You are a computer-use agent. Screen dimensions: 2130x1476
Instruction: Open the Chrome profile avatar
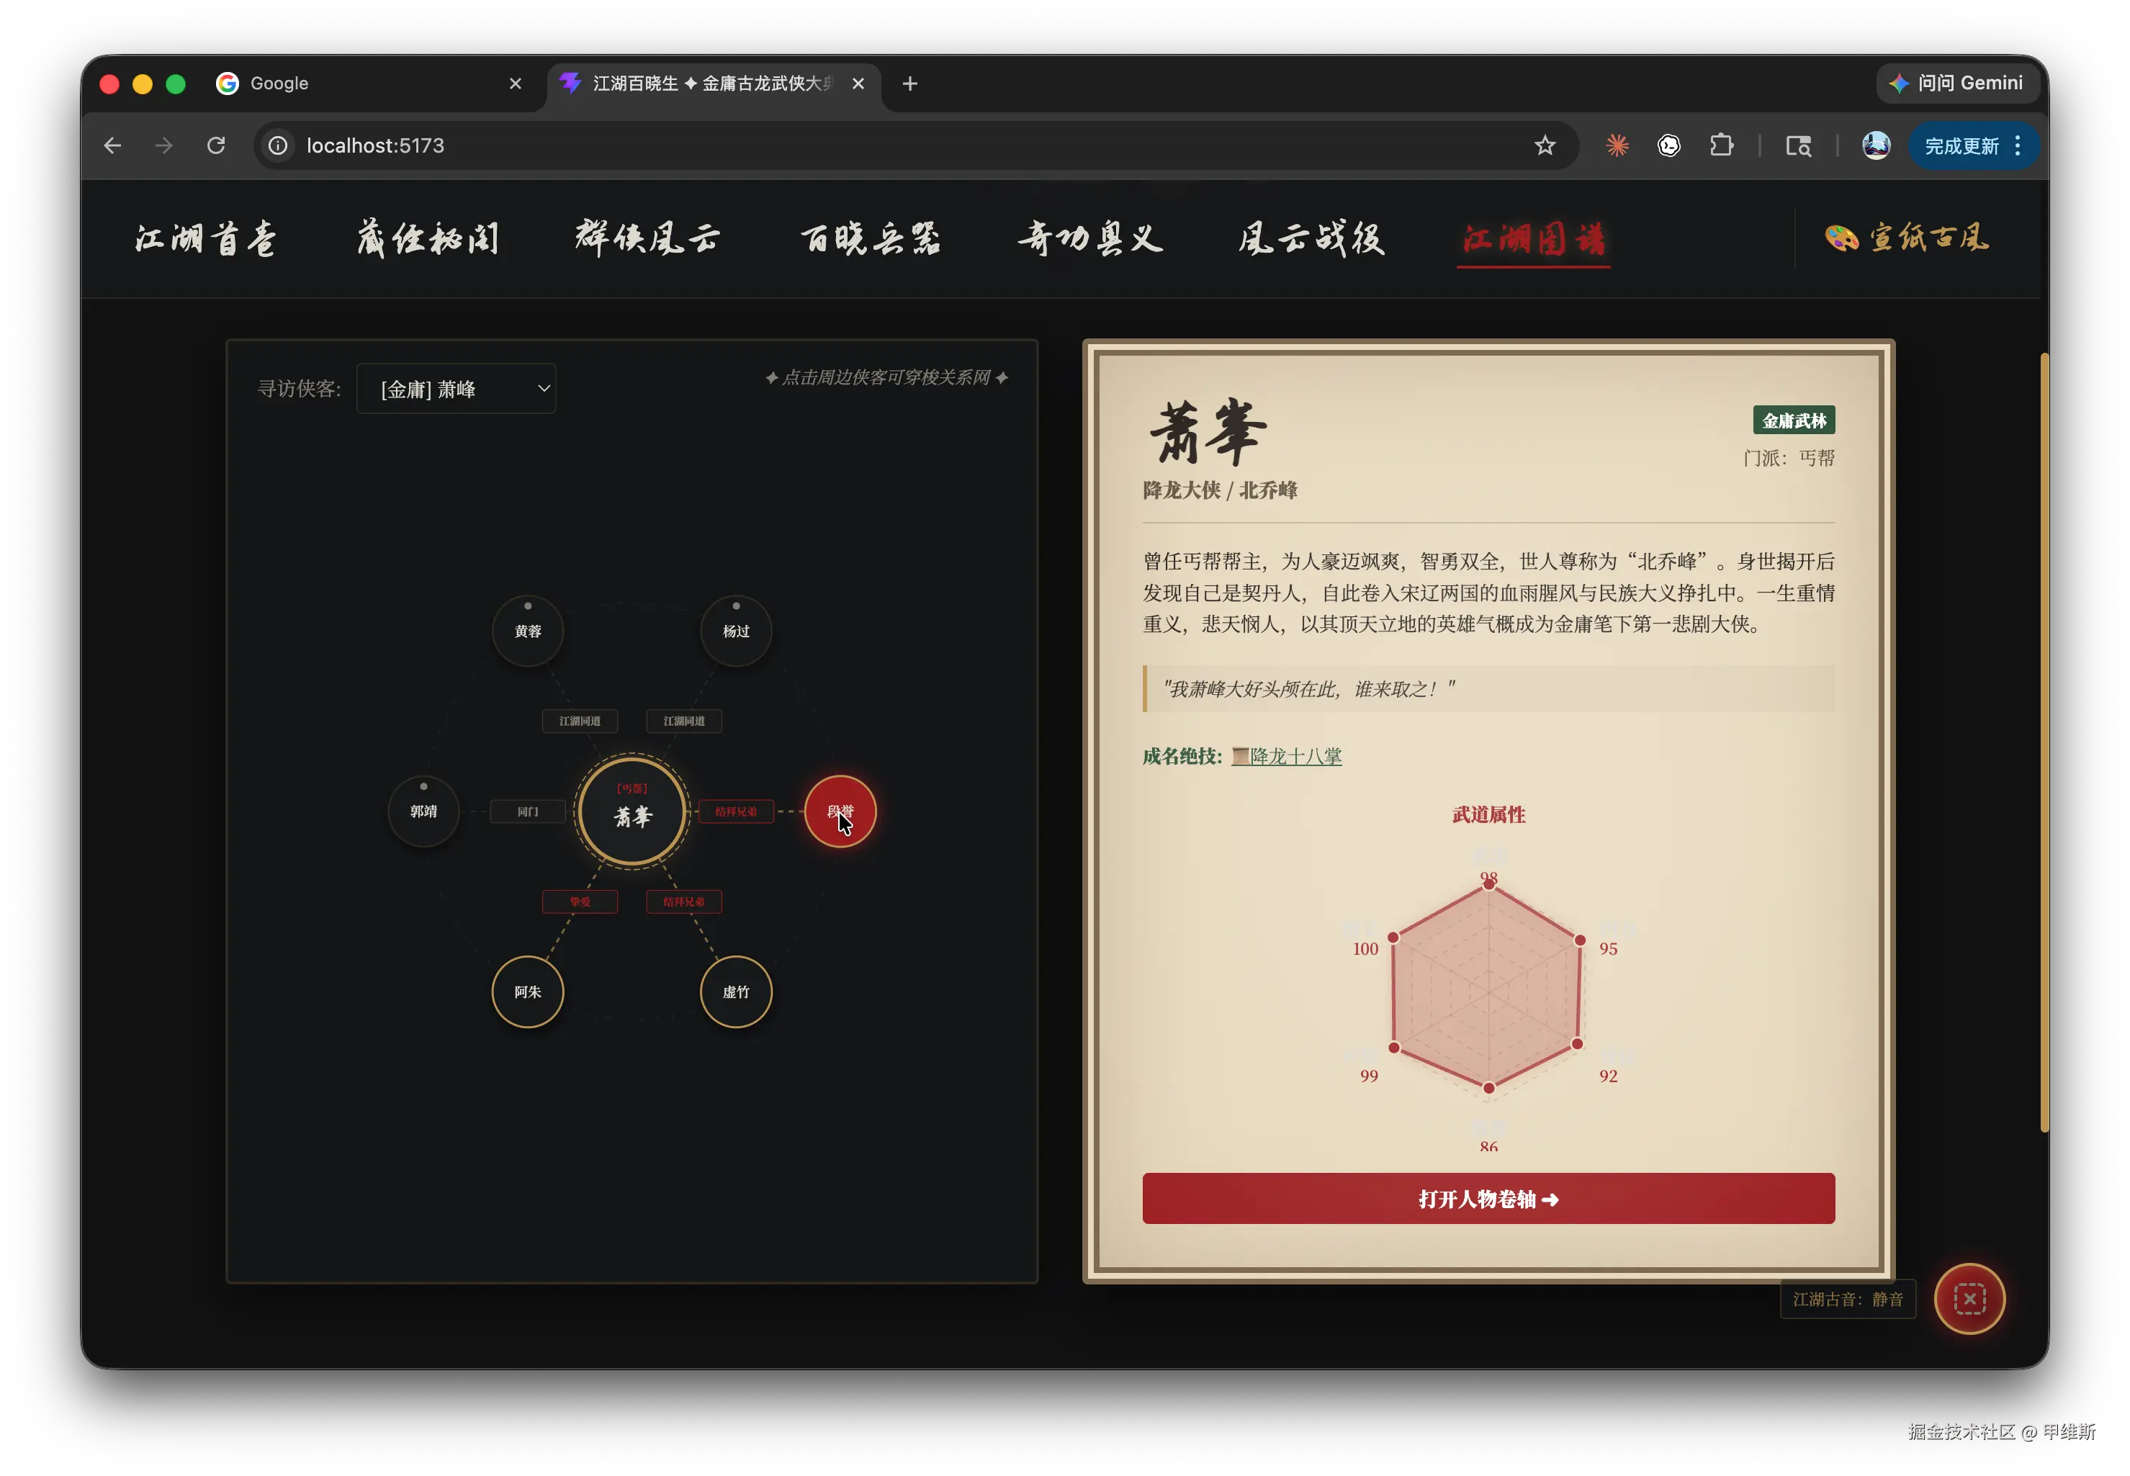(1876, 145)
